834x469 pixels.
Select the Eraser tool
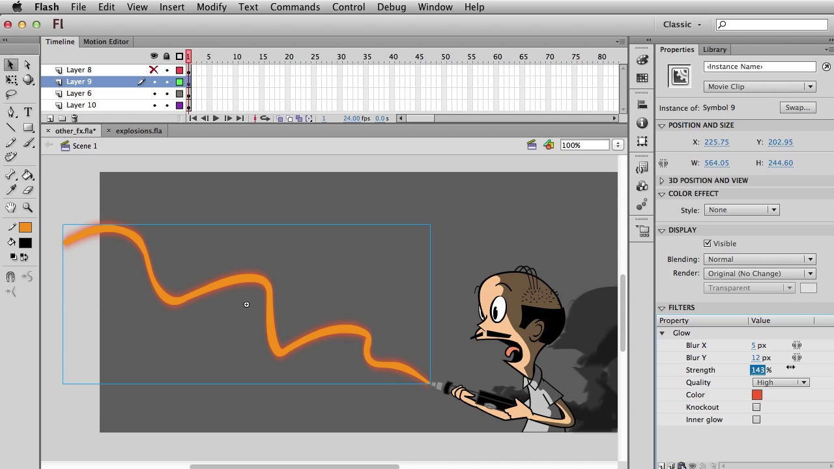pyautogui.click(x=28, y=190)
